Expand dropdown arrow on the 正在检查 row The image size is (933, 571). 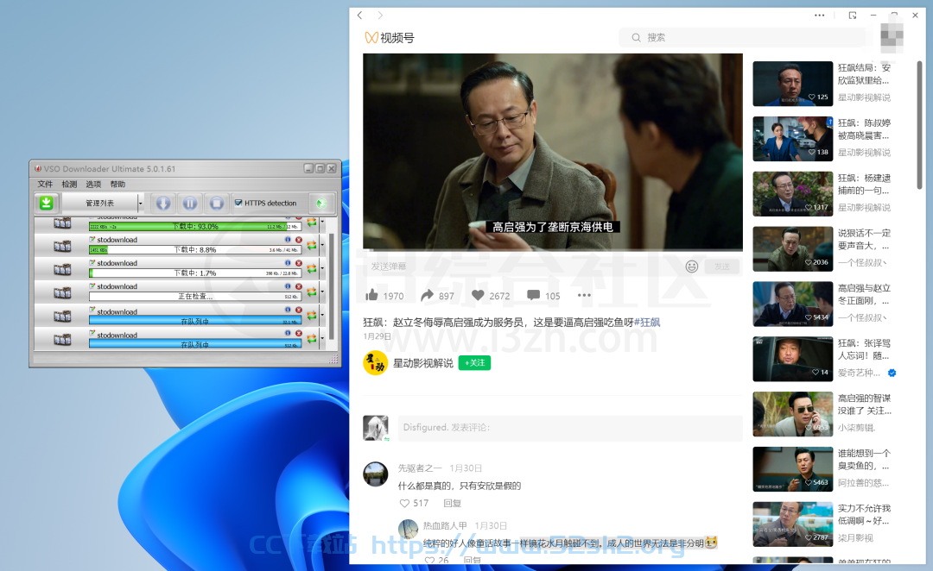pos(322,292)
